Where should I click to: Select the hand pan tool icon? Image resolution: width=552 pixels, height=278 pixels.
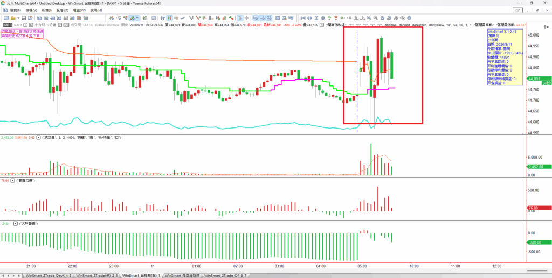(409, 18)
